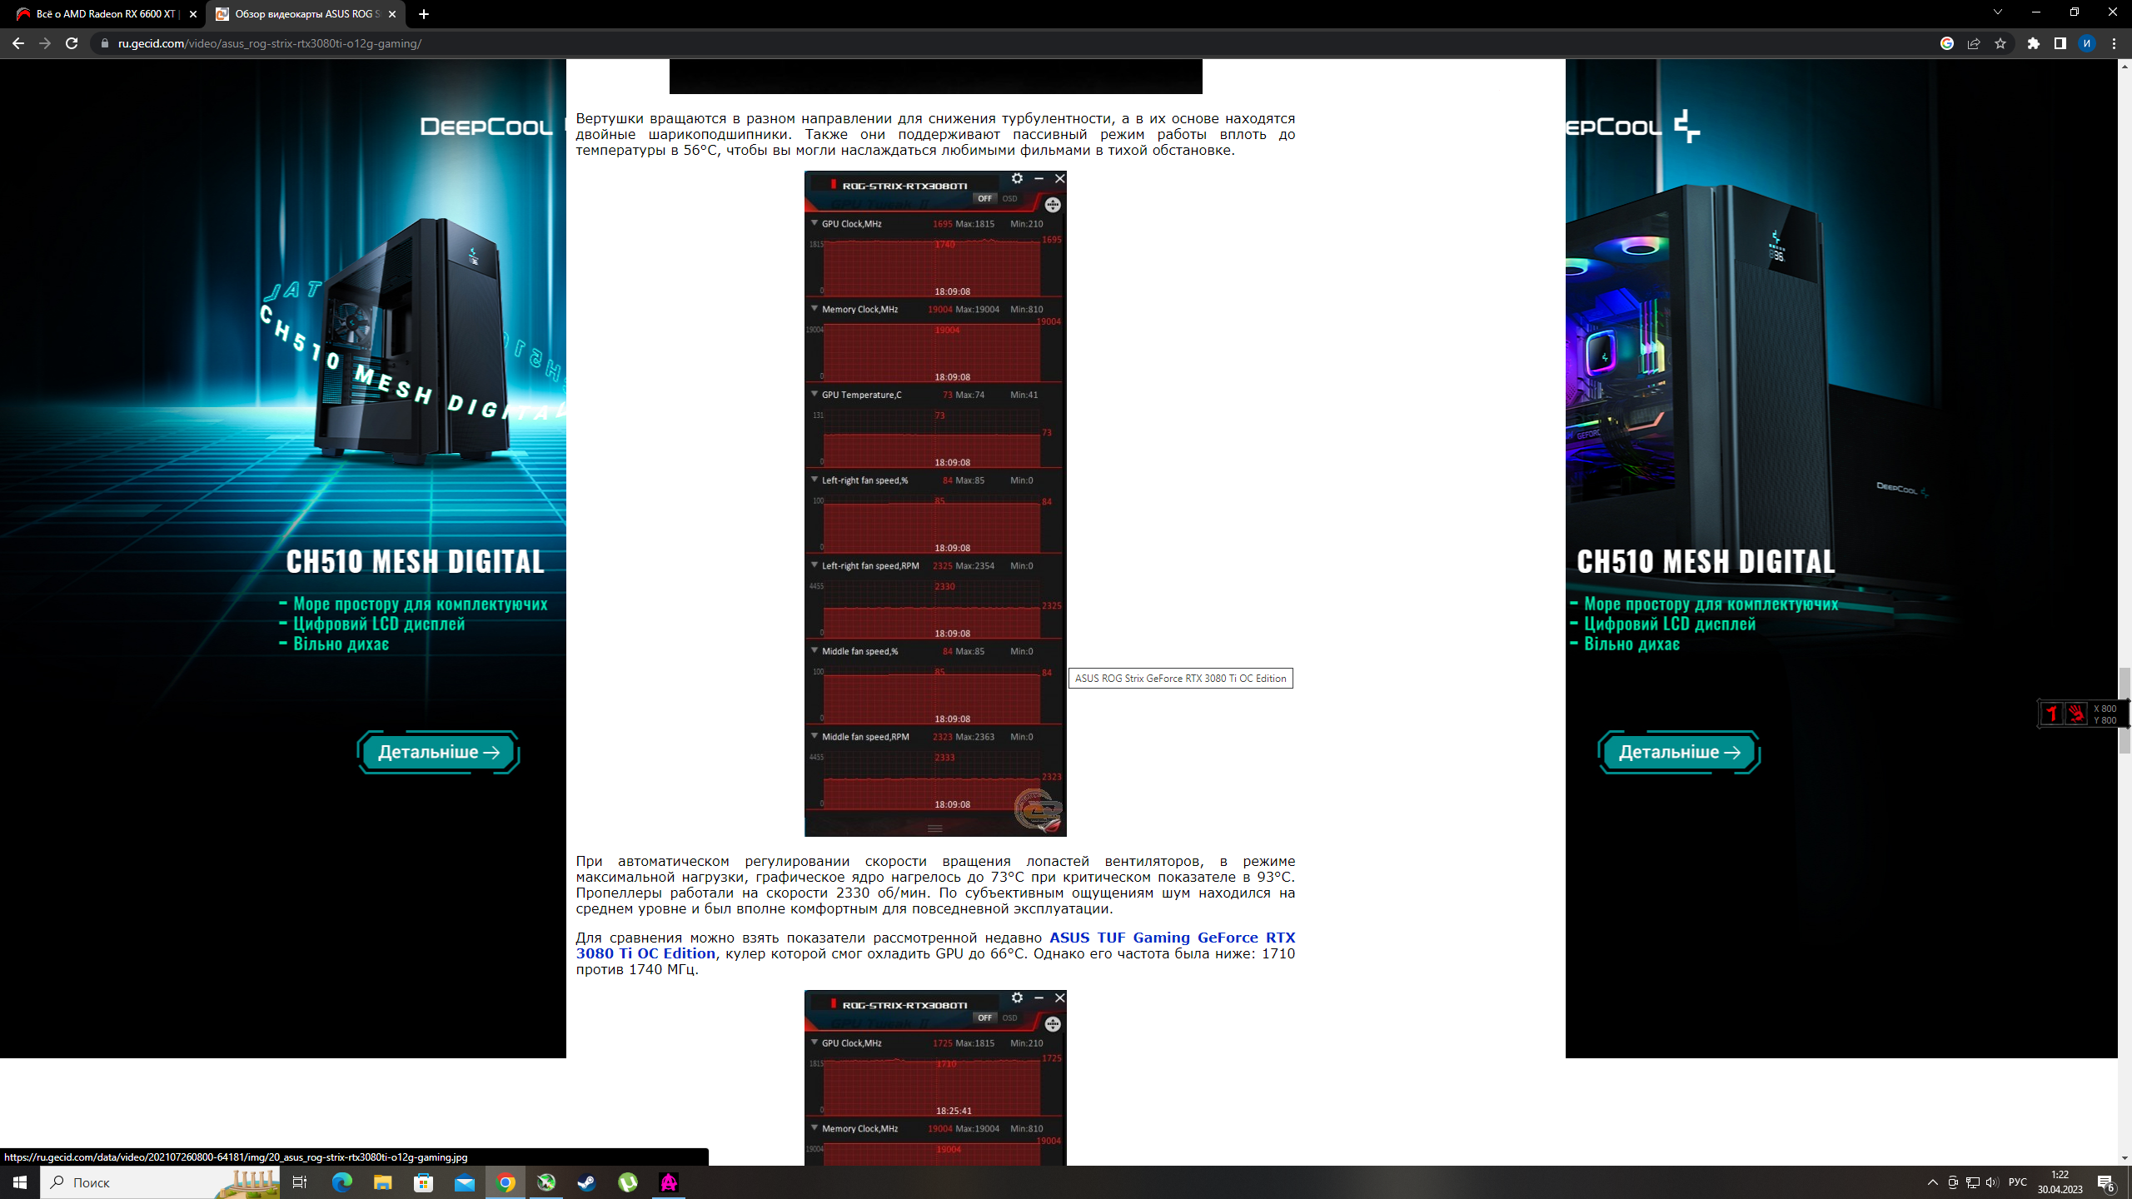Open a new browser tab
The width and height of the screenshot is (2132, 1199).
pos(424,14)
